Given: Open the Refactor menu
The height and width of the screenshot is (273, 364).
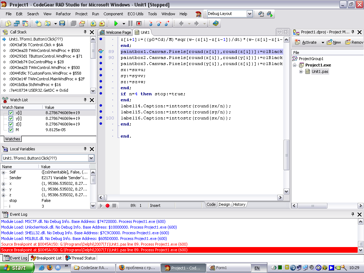Looking at the screenshot, I should point(63,14).
